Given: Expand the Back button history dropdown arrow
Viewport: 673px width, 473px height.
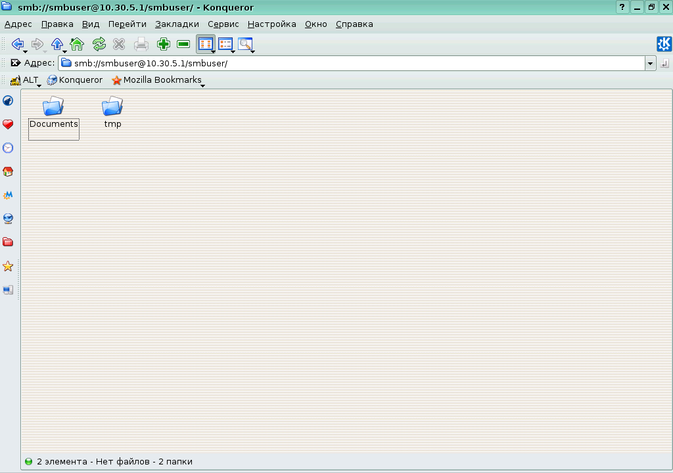Looking at the screenshot, I should pos(24,51).
